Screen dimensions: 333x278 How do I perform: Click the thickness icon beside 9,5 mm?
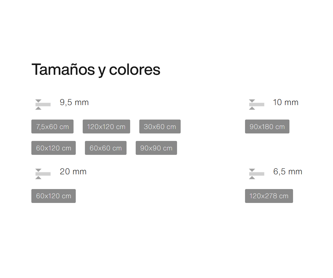43,105
